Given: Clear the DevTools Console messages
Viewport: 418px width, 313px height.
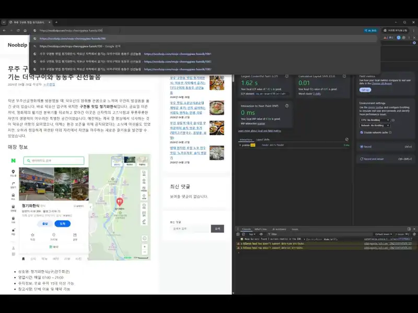Looking at the screenshot, I should pyautogui.click(x=242, y=234).
